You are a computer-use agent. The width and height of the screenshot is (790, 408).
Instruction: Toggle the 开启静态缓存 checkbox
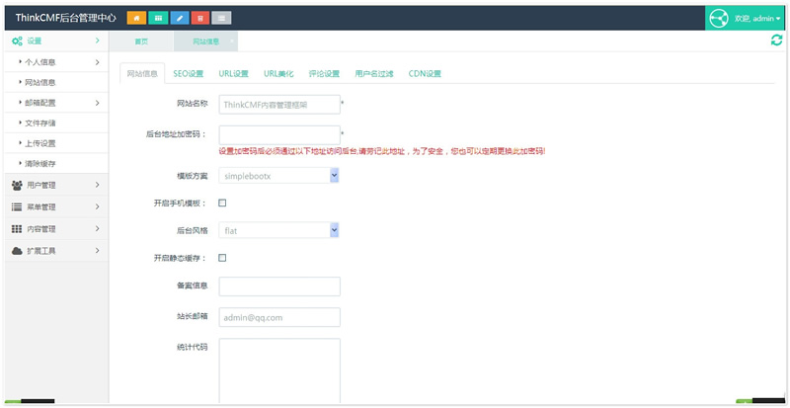222,258
